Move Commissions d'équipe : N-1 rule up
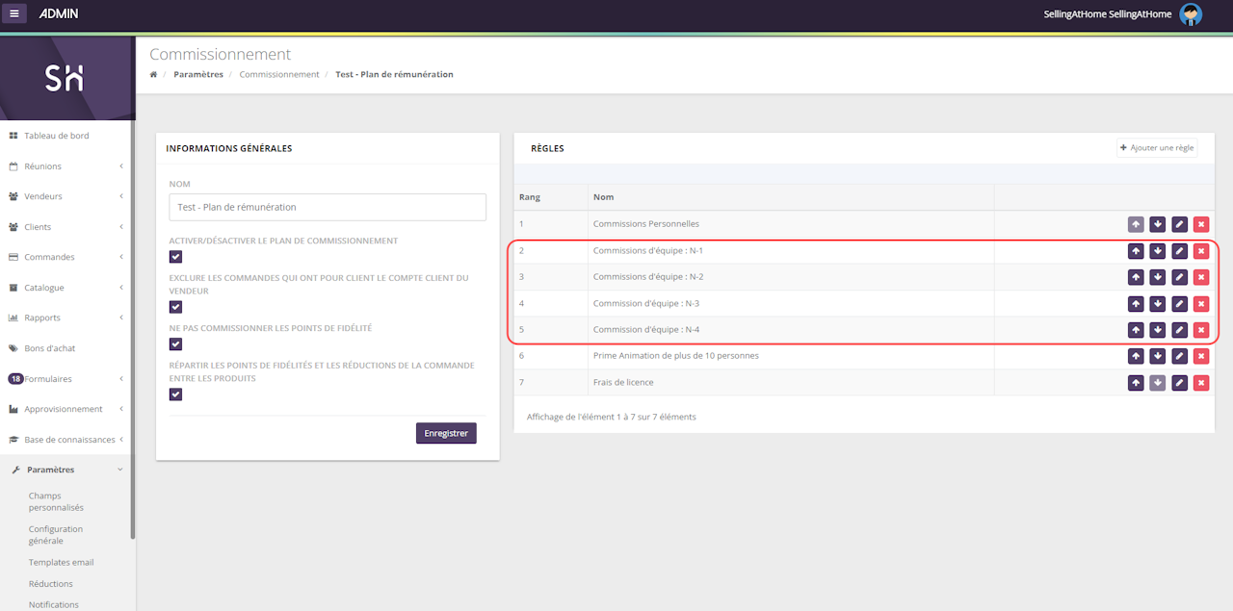The height and width of the screenshot is (611, 1233). pyautogui.click(x=1136, y=251)
